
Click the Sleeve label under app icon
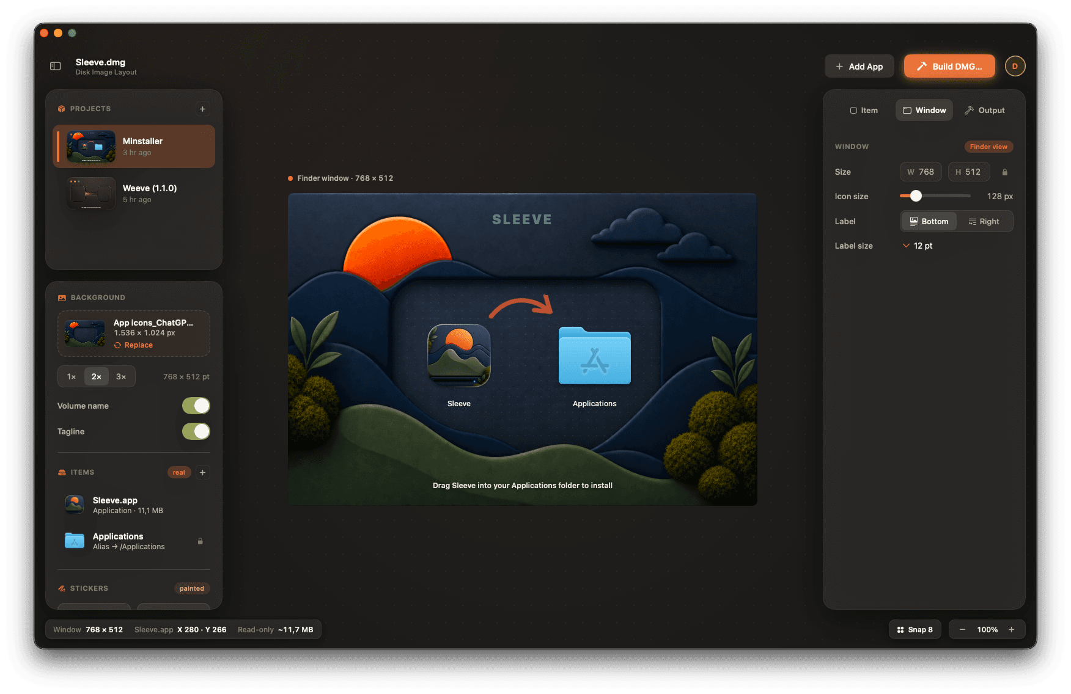point(459,404)
